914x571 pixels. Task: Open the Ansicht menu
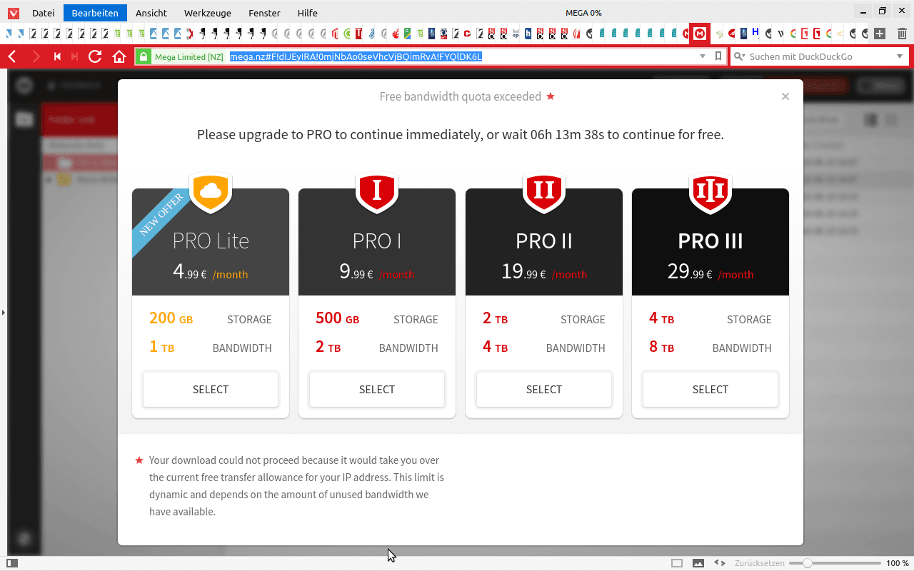pyautogui.click(x=151, y=13)
